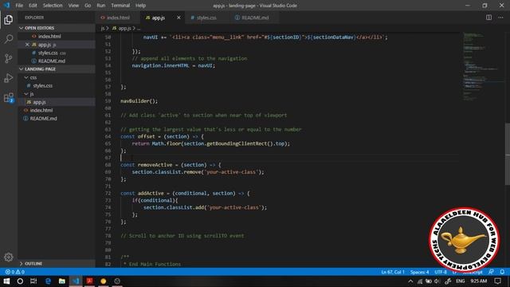
Task: Open the Source Control view
Action: click(9, 58)
